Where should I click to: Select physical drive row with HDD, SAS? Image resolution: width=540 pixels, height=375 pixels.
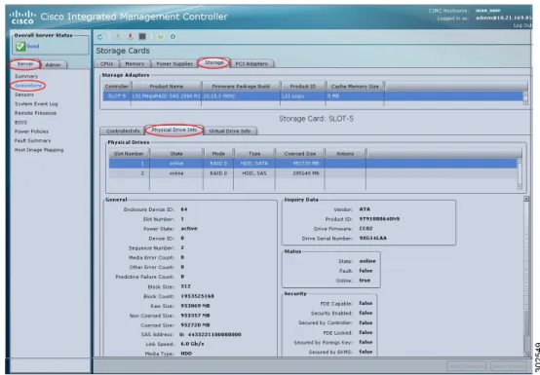(x=313, y=173)
